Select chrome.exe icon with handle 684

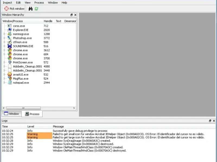point(9,54)
